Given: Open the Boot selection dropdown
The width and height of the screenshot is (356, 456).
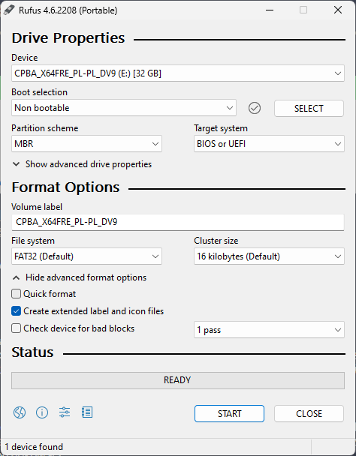Looking at the screenshot, I should (124, 108).
